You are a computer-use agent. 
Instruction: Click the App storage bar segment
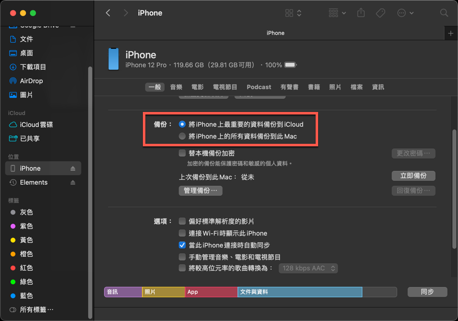pyautogui.click(x=212, y=292)
